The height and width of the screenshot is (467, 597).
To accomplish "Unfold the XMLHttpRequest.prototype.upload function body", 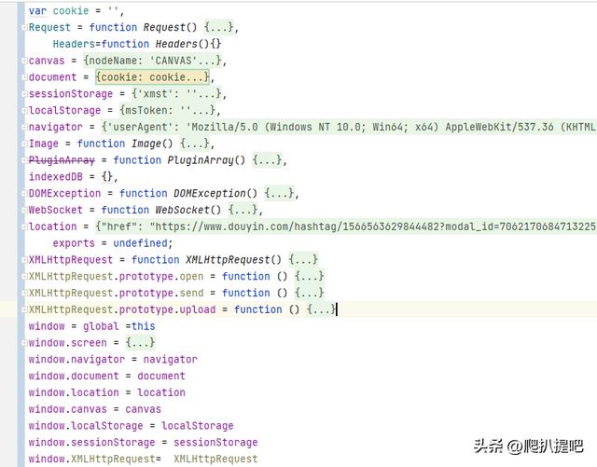I will tap(320, 309).
